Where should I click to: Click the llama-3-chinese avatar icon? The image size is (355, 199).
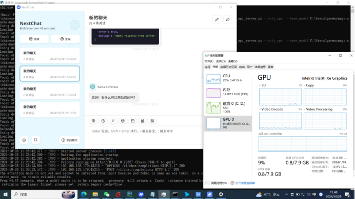tap(92, 87)
